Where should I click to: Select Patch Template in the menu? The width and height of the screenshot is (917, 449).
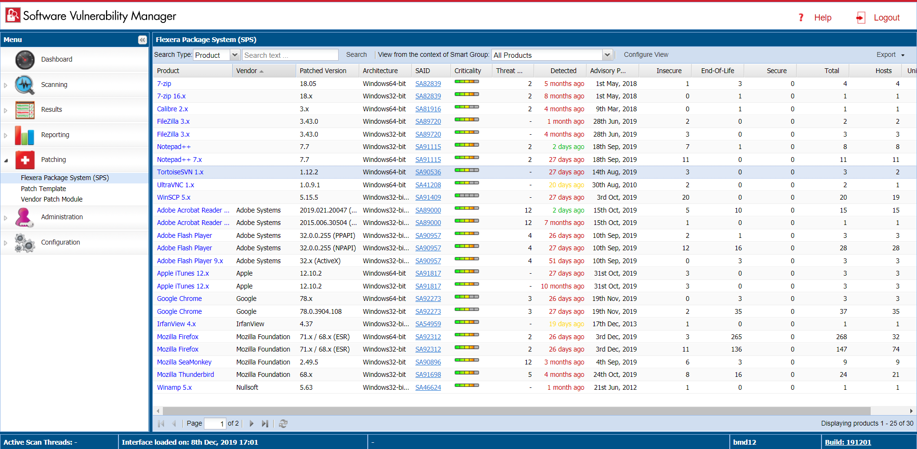click(43, 189)
